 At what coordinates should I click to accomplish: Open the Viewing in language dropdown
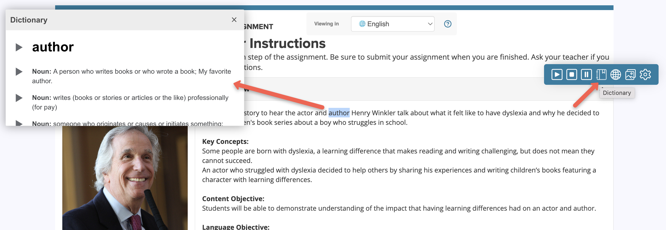tap(392, 24)
